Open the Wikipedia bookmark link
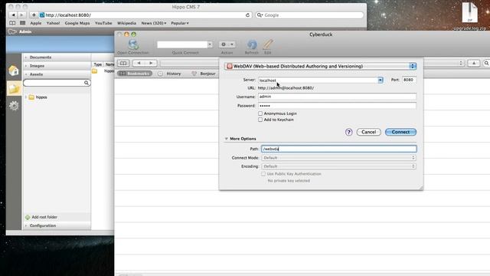Screen dimensions: 490x276 (x=126, y=23)
